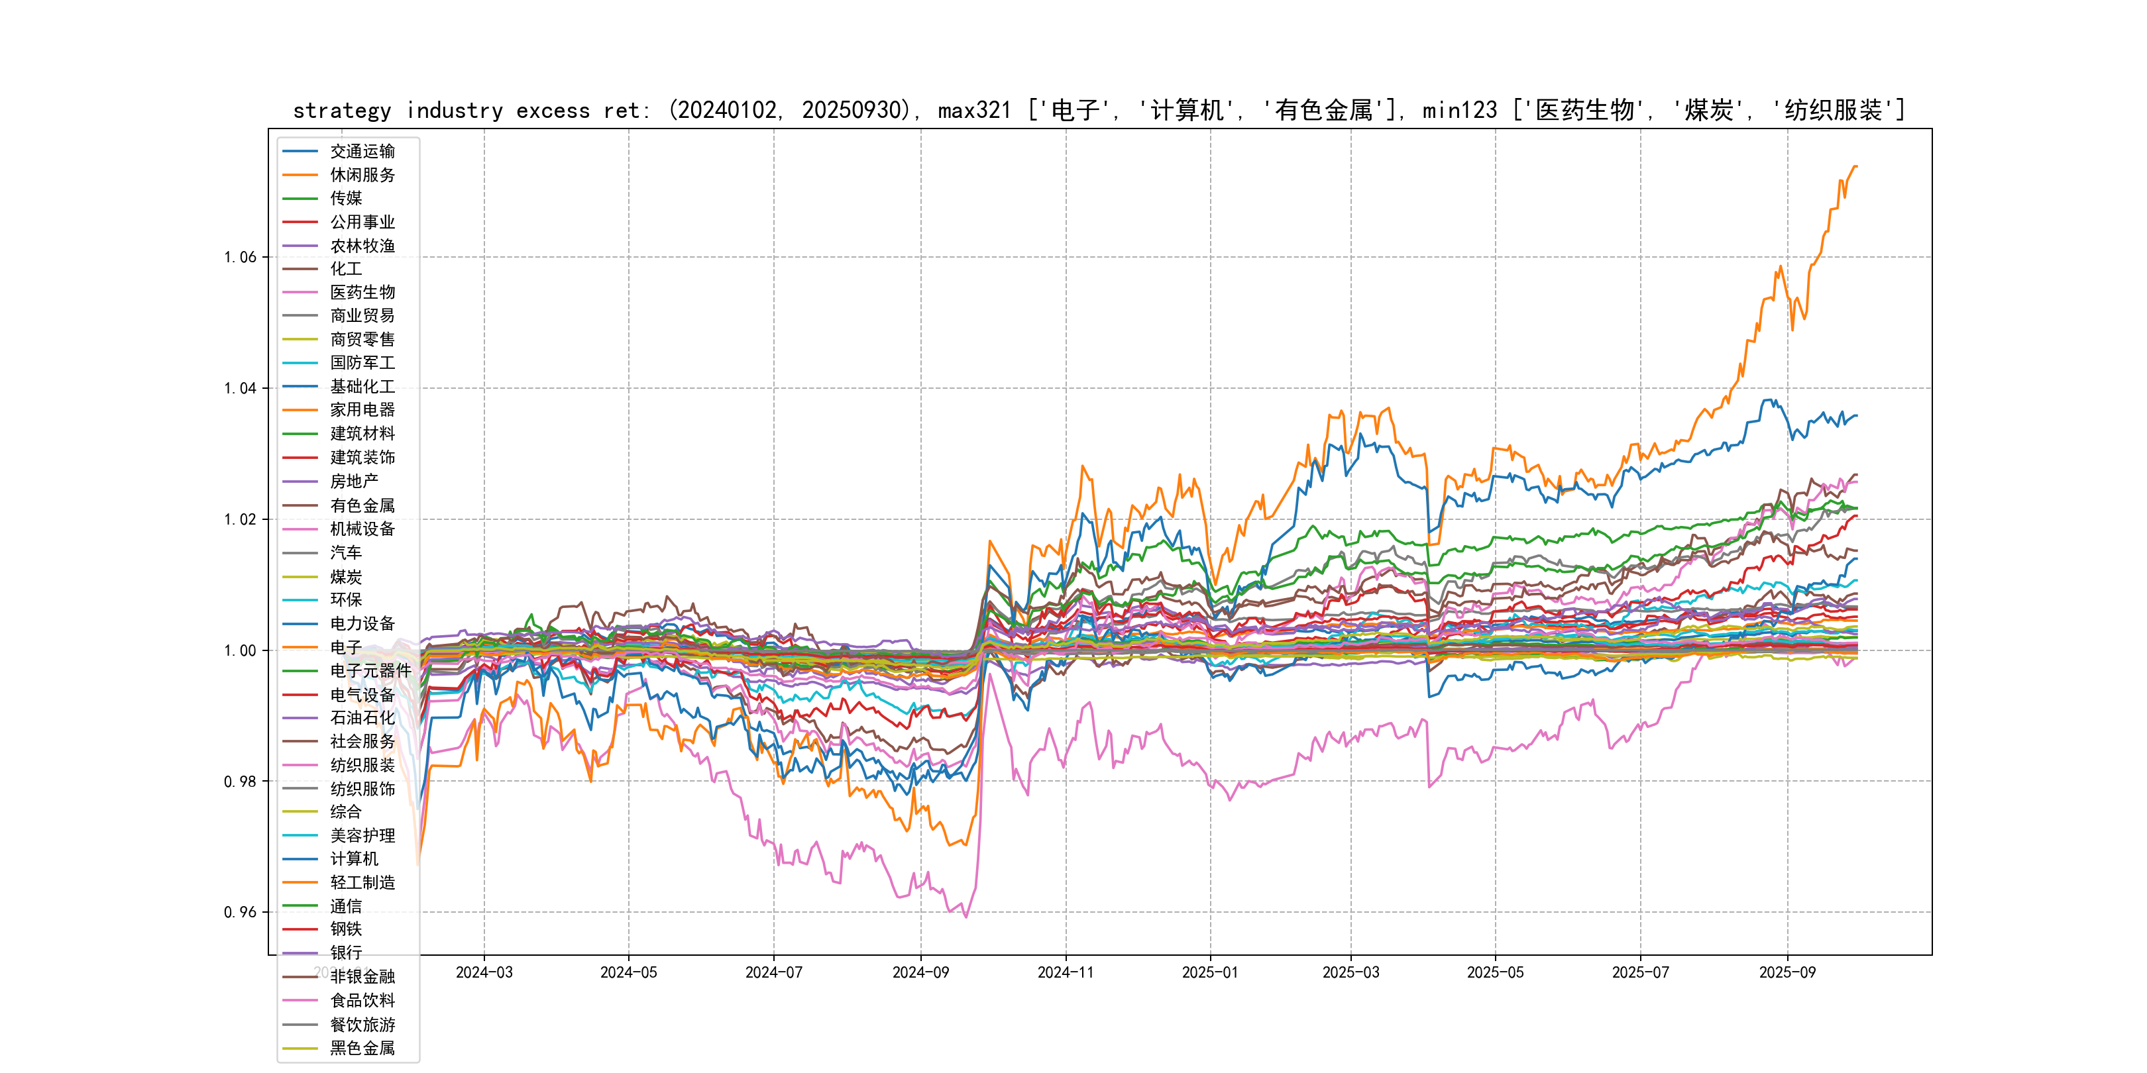Screen dimensions: 2147x1073
Task: Click the 交通运输 legend label
Action: pyautogui.click(x=362, y=151)
